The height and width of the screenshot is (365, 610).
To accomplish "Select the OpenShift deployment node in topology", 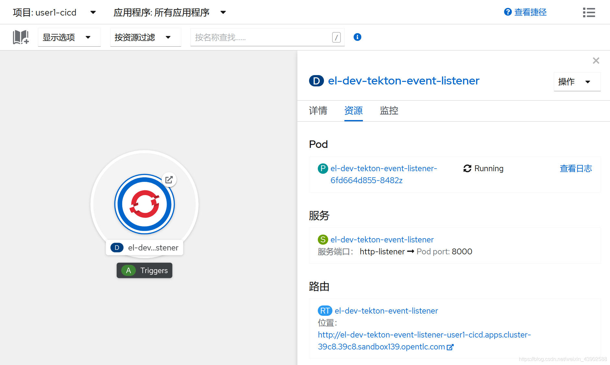I will point(145,204).
